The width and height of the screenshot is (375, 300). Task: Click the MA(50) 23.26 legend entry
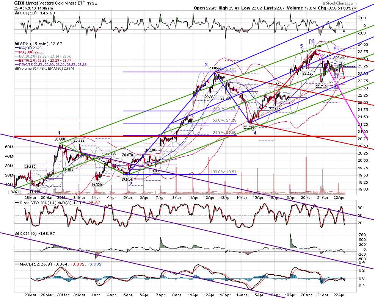[x=28, y=48]
